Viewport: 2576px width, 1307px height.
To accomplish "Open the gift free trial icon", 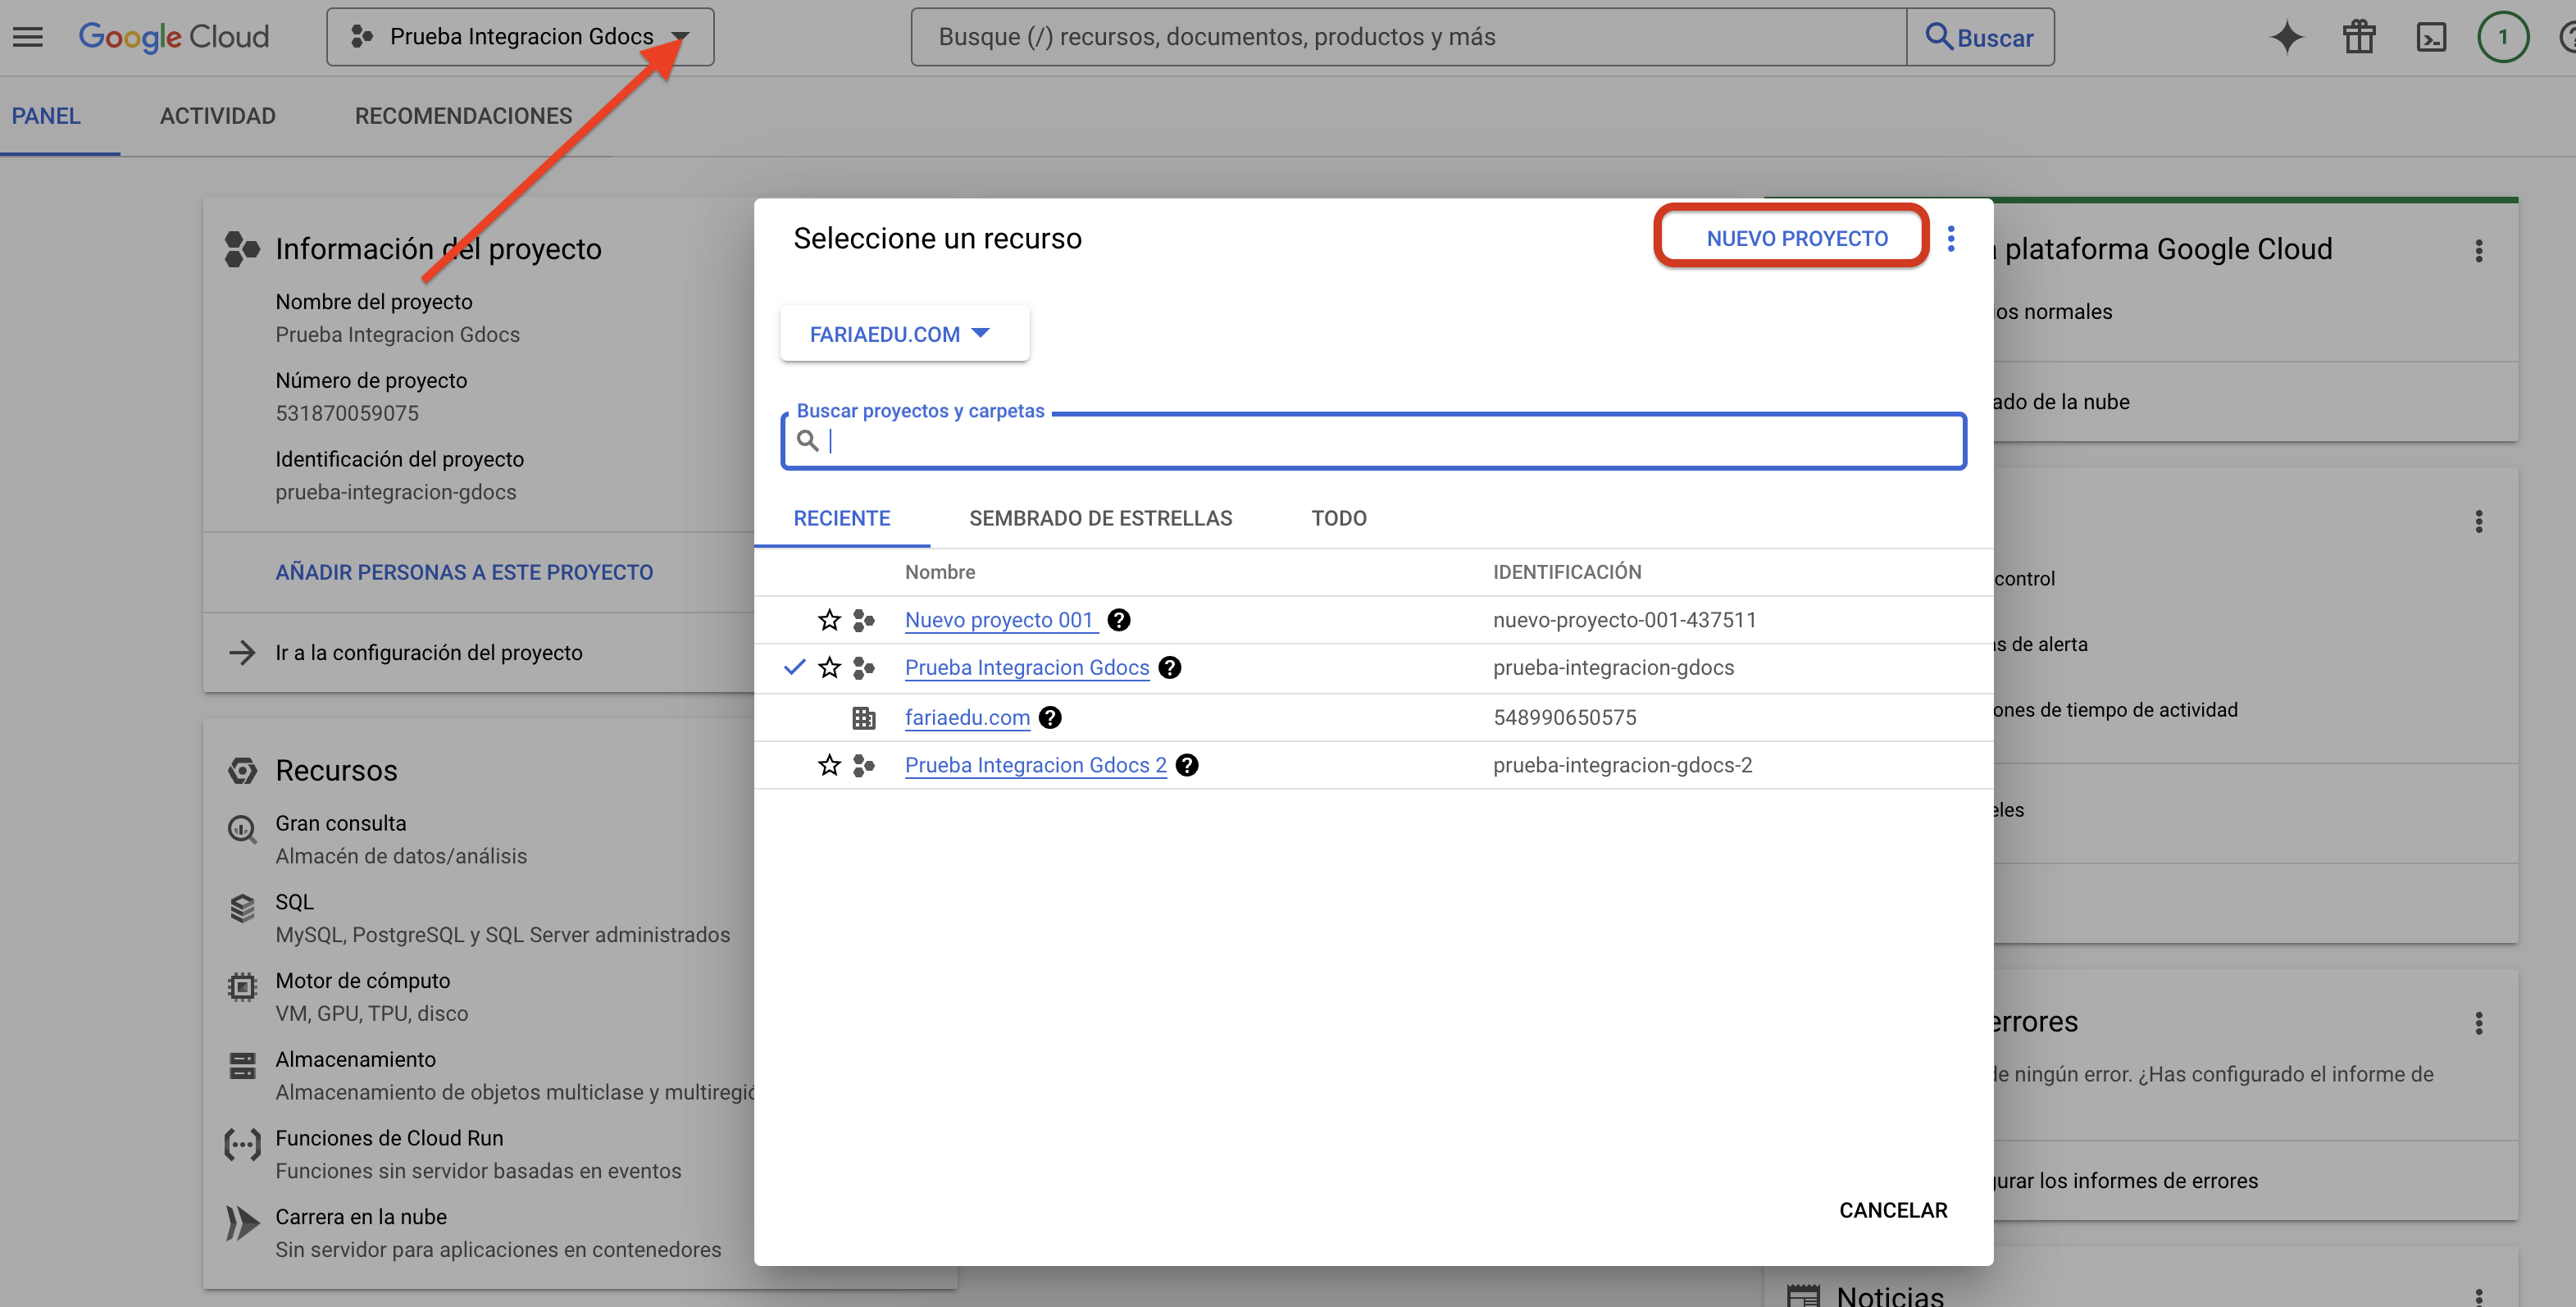I will (x=2359, y=37).
